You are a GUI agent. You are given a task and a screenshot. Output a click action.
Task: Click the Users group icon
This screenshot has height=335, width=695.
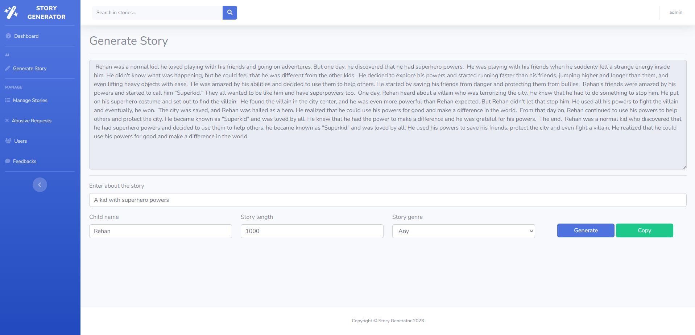[8, 141]
